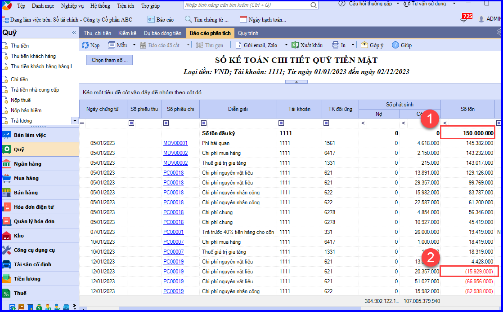Open the Tư vấn sử dụng dropdown arrow
Image resolution: width=503 pixels, height=312 pixels.
click(x=454, y=4)
